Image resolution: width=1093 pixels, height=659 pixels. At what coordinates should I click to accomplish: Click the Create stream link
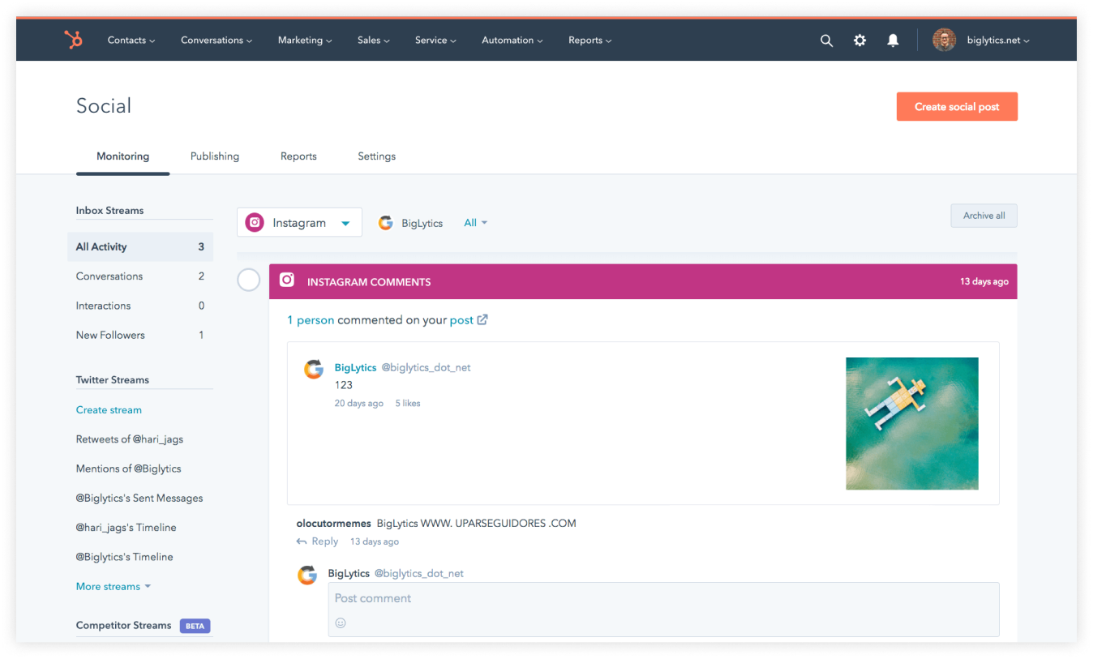pos(109,410)
